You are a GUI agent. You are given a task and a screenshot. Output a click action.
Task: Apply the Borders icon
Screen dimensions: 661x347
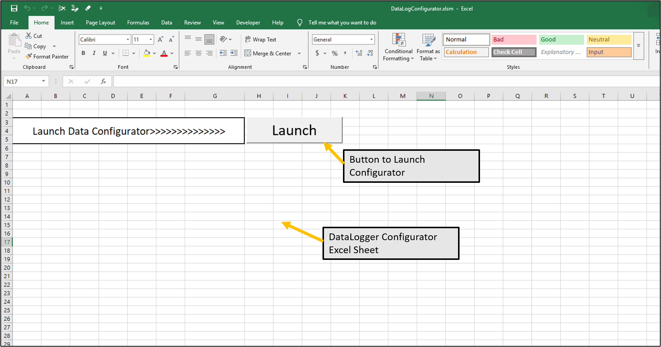[126, 53]
